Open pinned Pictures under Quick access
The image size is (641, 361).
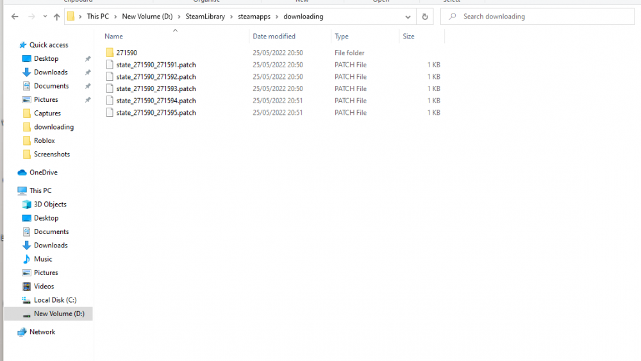point(46,100)
